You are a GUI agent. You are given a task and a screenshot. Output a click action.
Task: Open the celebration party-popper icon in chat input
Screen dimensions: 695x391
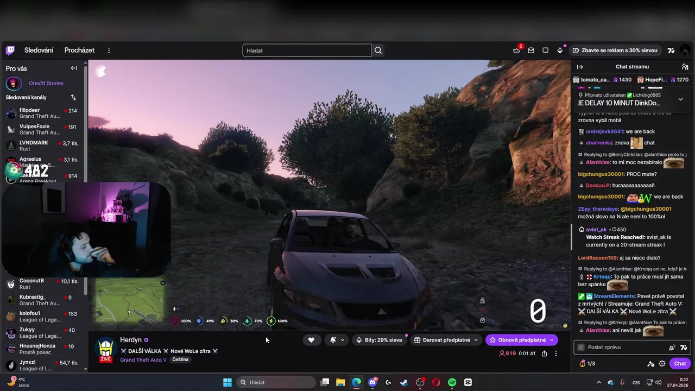672,347
